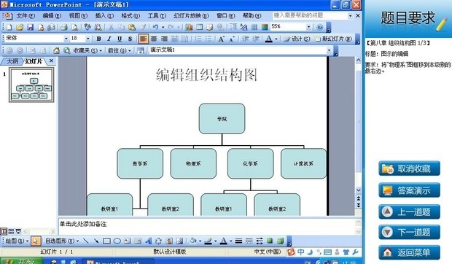The image size is (452, 264).
Task: Toggle Bold formatting
Action: click(x=99, y=39)
